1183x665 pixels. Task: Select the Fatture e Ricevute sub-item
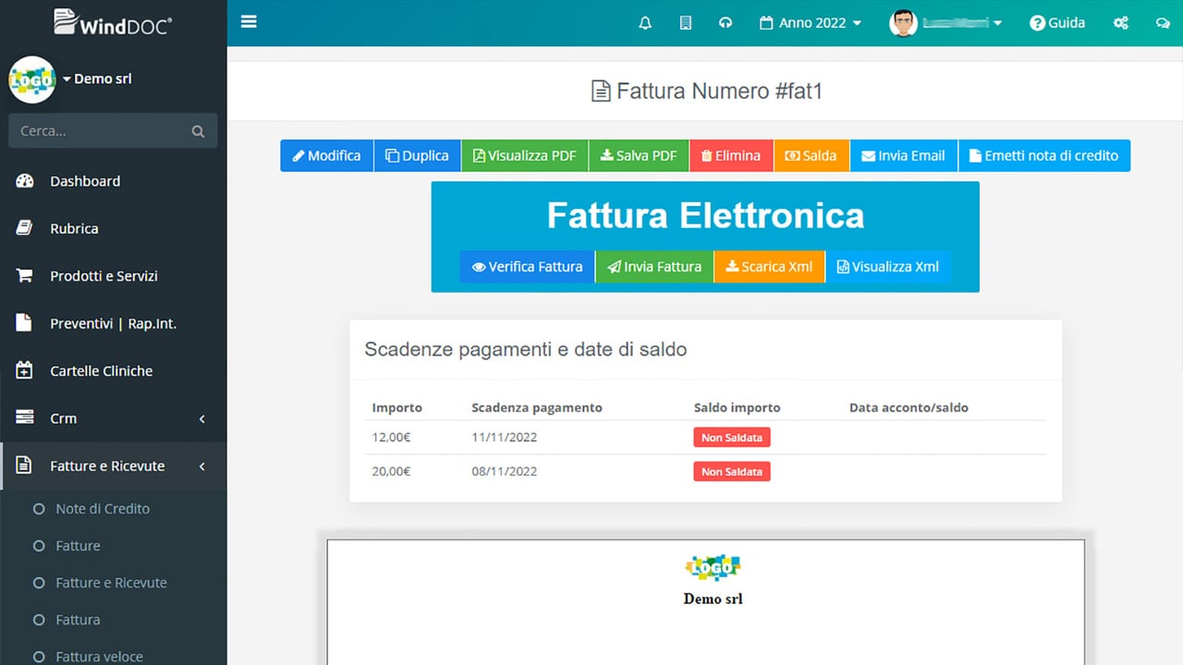click(x=113, y=583)
